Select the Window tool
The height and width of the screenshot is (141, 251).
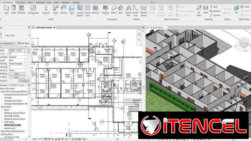[x=21, y=9]
